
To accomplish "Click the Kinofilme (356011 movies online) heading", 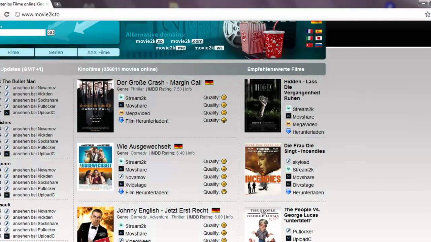I will [118, 69].
